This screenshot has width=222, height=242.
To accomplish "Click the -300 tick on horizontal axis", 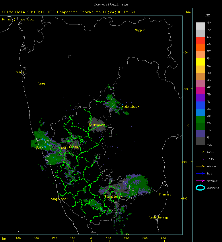I will [35, 238].
